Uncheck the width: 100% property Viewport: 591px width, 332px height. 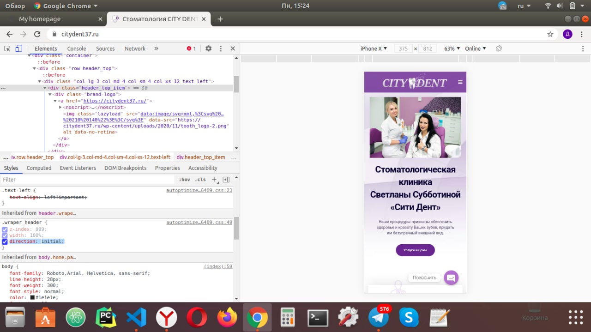tap(5, 235)
